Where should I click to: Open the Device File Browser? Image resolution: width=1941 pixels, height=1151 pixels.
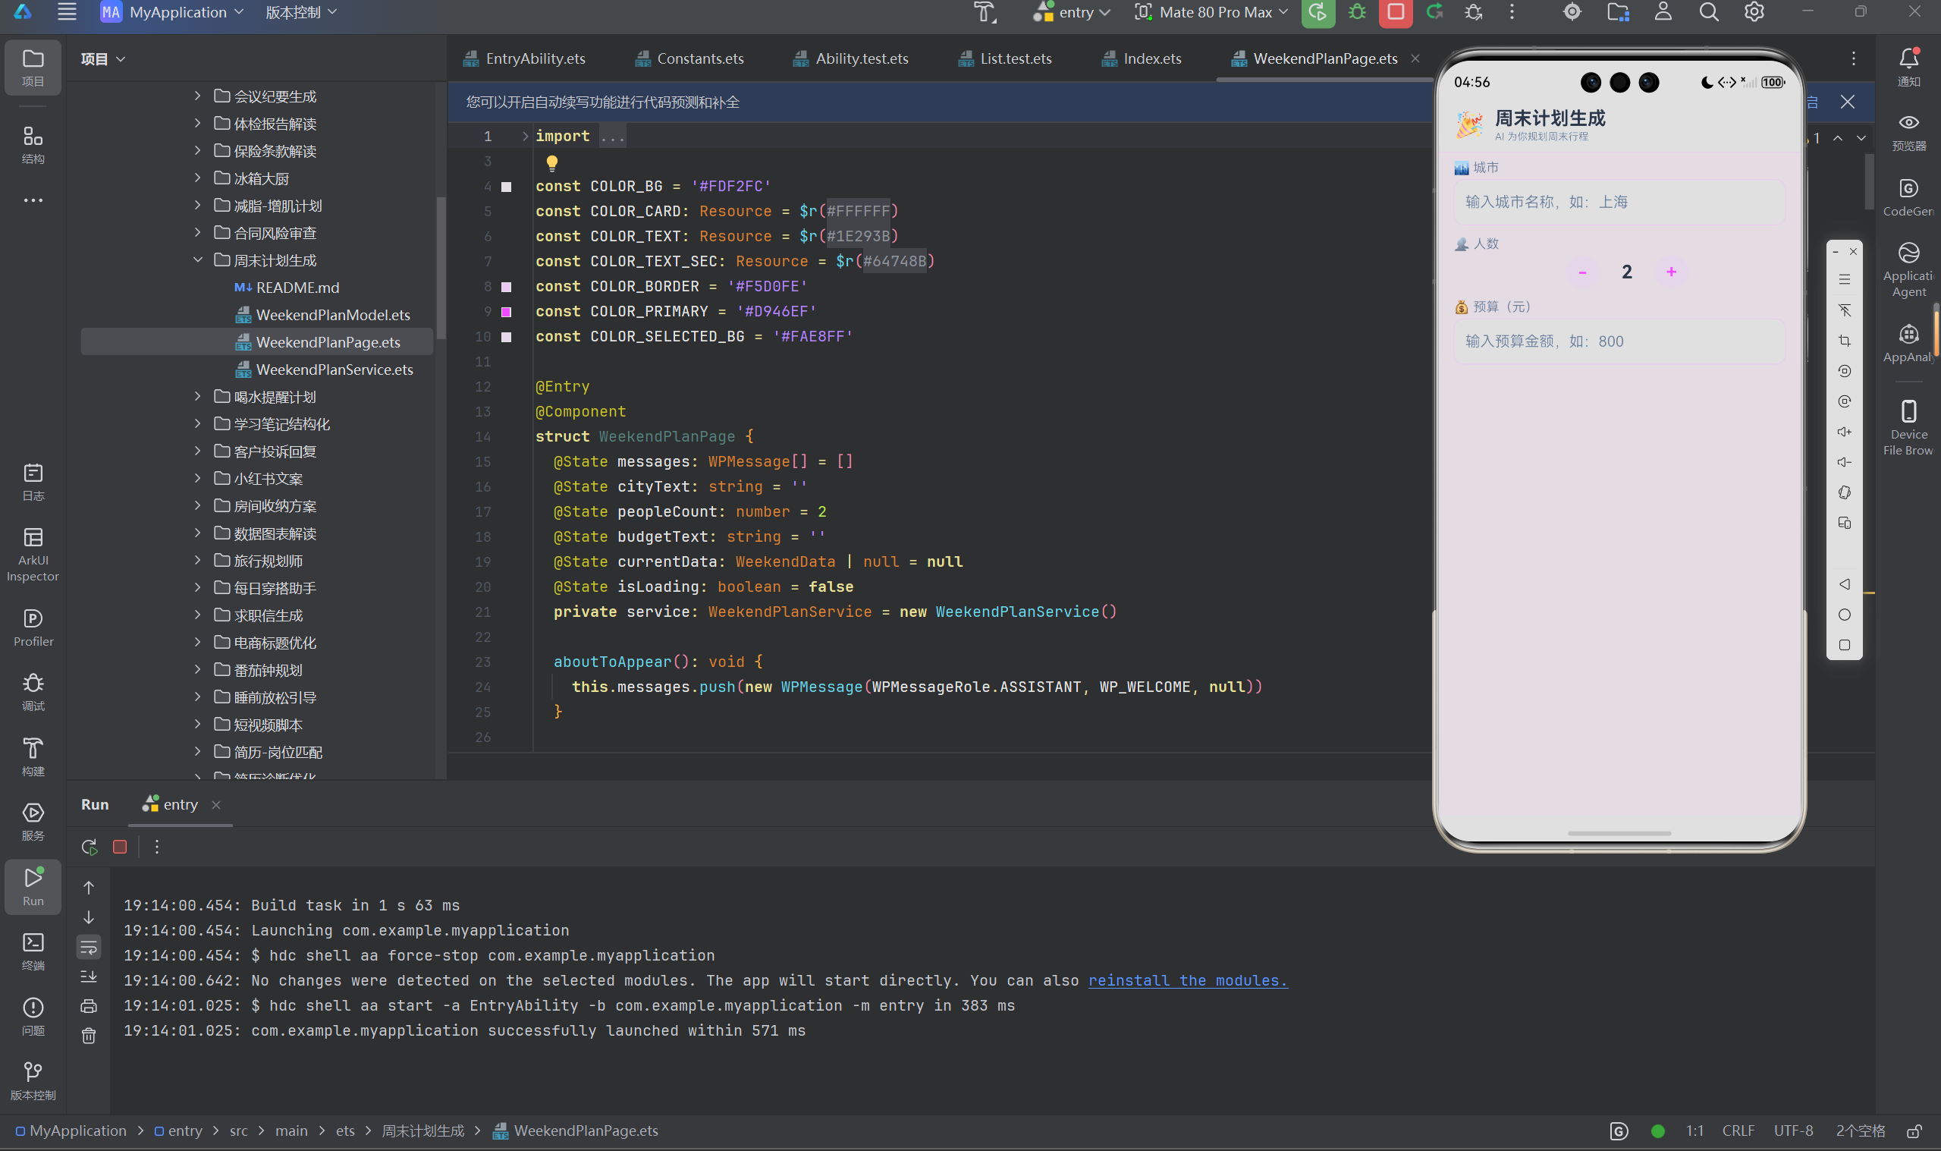pos(1908,427)
